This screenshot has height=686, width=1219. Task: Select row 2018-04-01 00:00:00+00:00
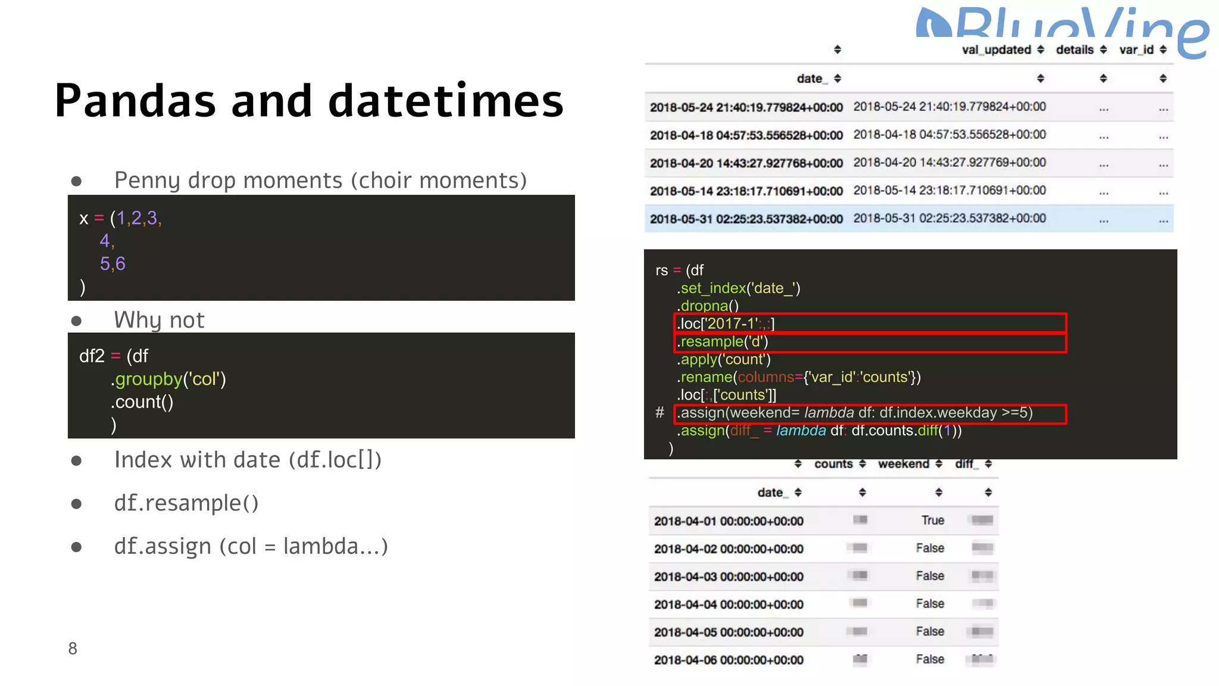click(823, 521)
